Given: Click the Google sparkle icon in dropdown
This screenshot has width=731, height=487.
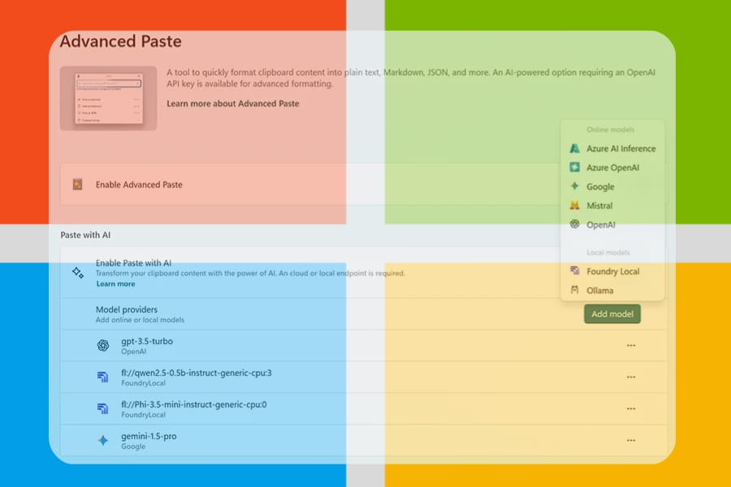Looking at the screenshot, I should pyautogui.click(x=574, y=186).
